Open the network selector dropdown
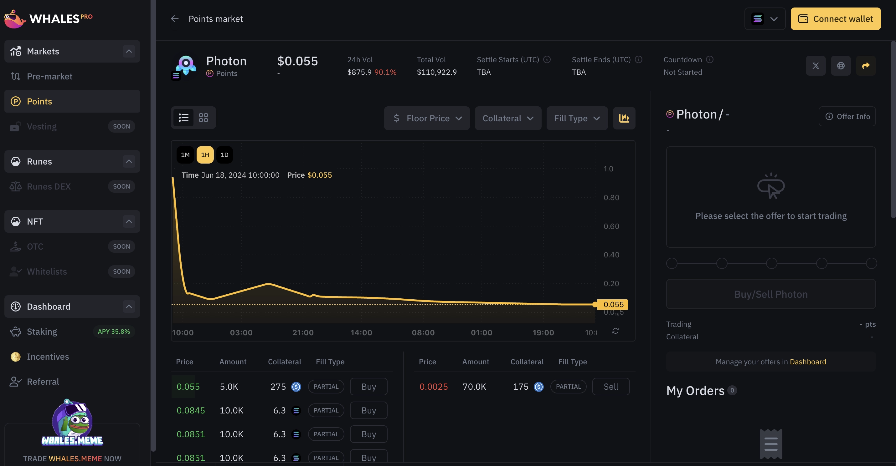 coord(765,19)
